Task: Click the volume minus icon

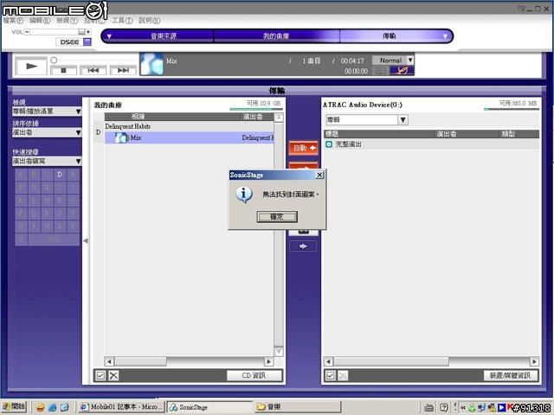Action: coord(27,32)
